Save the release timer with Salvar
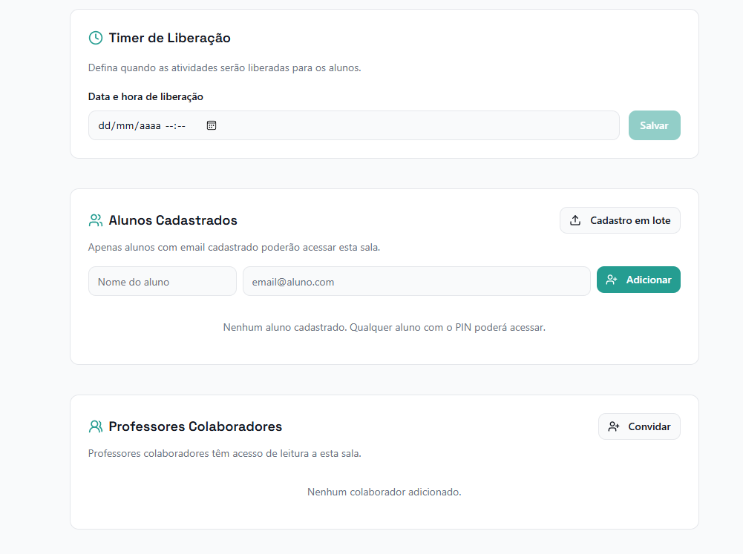Image resolution: width=743 pixels, height=554 pixels. [x=655, y=125]
